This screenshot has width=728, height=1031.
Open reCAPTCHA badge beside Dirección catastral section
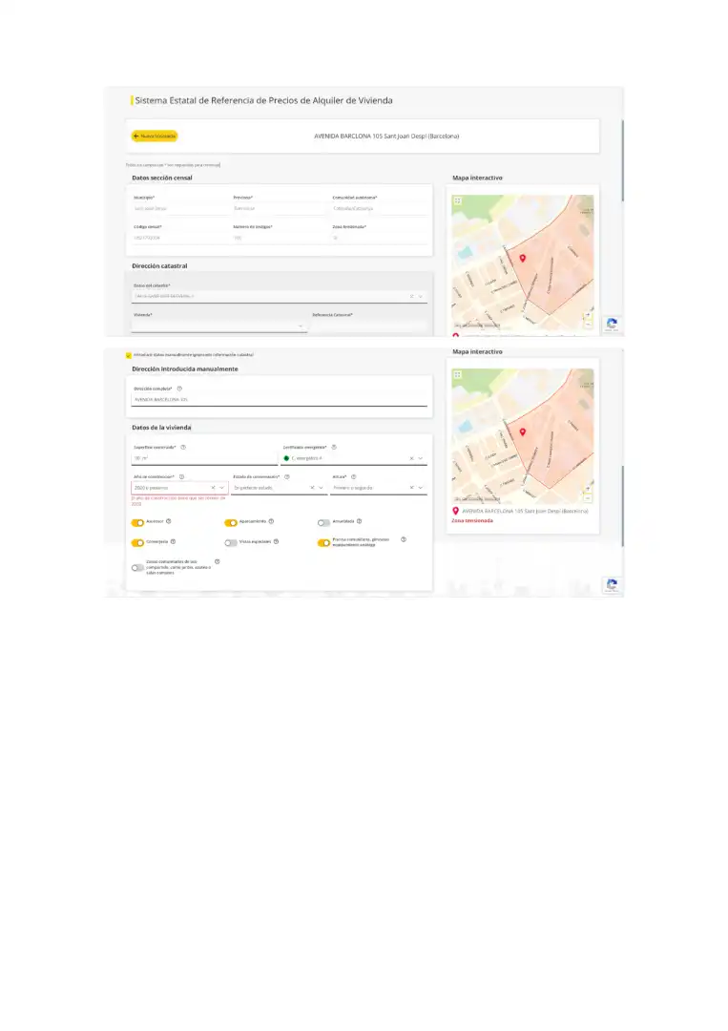click(613, 325)
